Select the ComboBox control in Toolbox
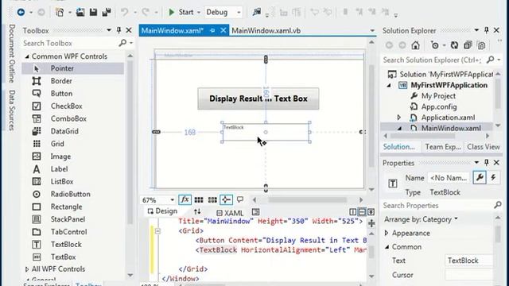This screenshot has width=509, height=286. coord(72,118)
